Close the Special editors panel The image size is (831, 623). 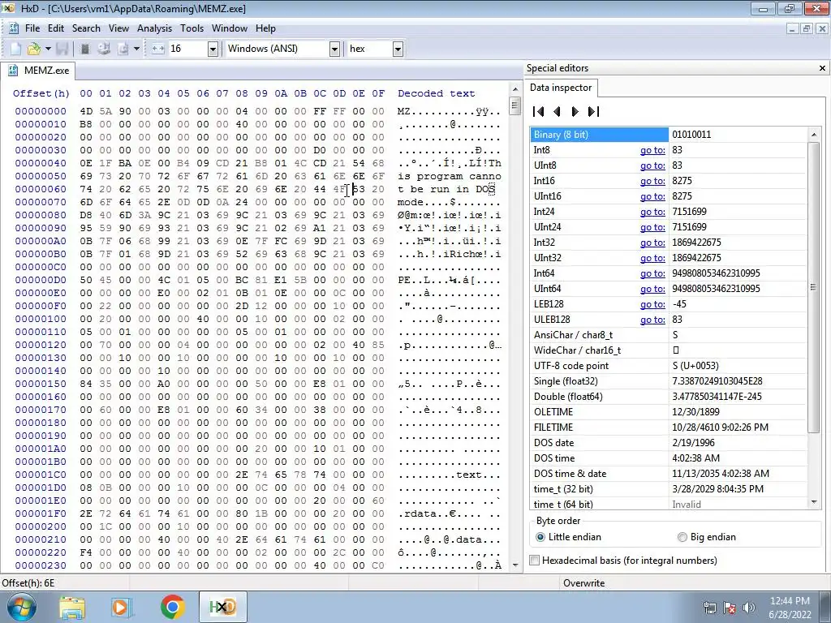click(822, 68)
